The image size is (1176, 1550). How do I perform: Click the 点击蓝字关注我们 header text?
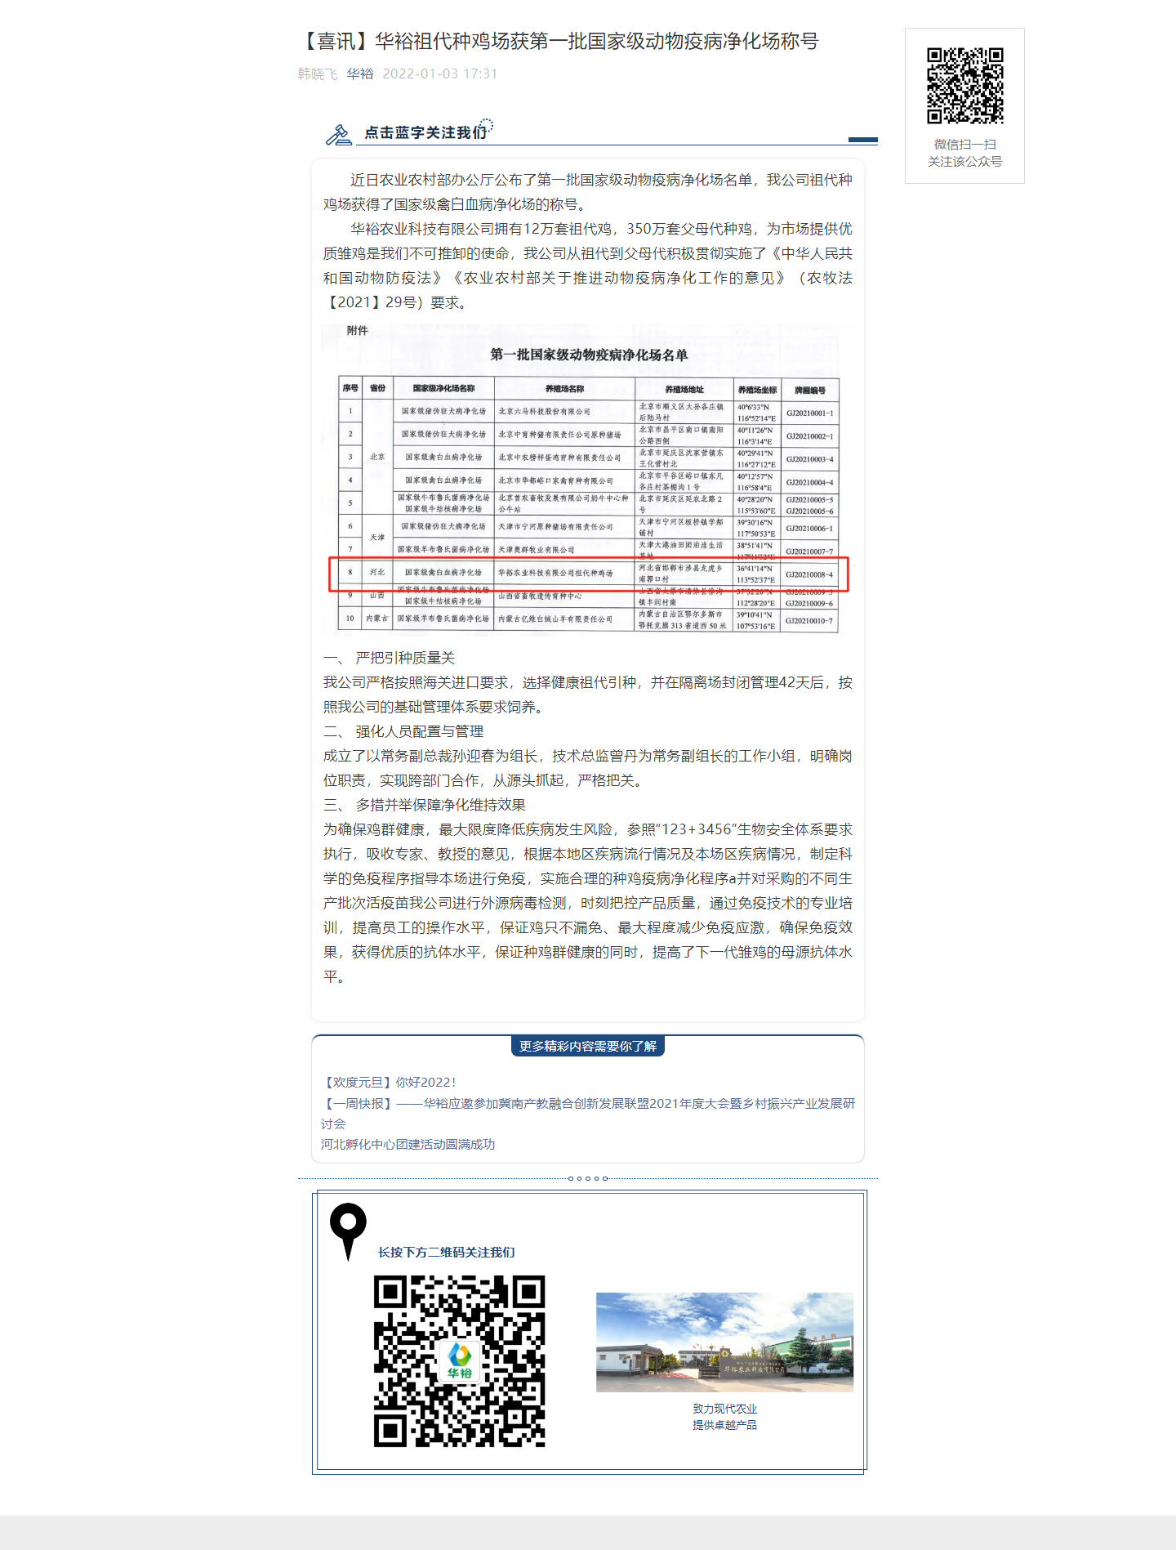[x=425, y=132]
